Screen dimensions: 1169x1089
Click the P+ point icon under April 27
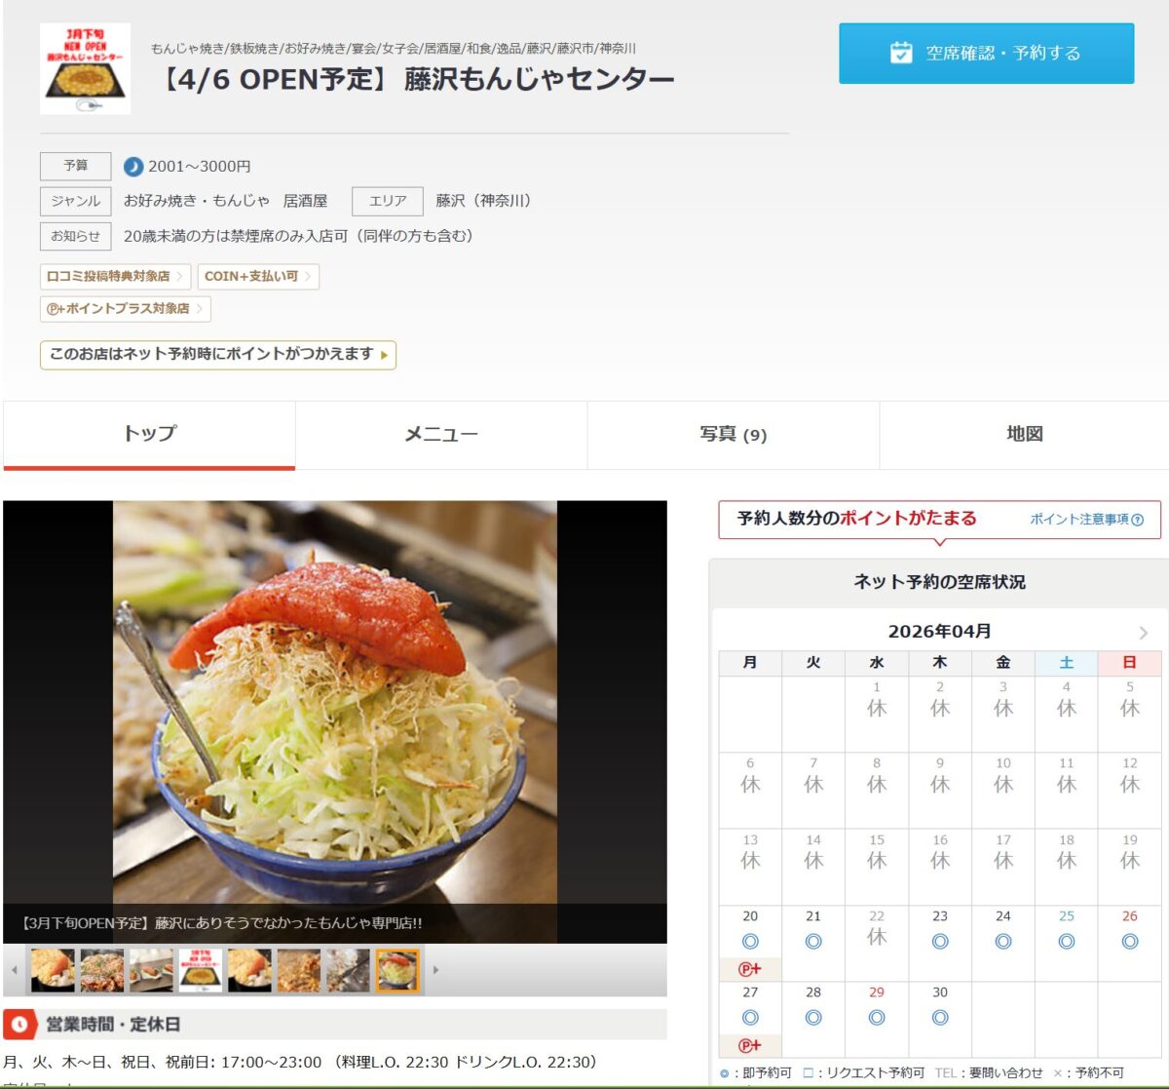750,1046
